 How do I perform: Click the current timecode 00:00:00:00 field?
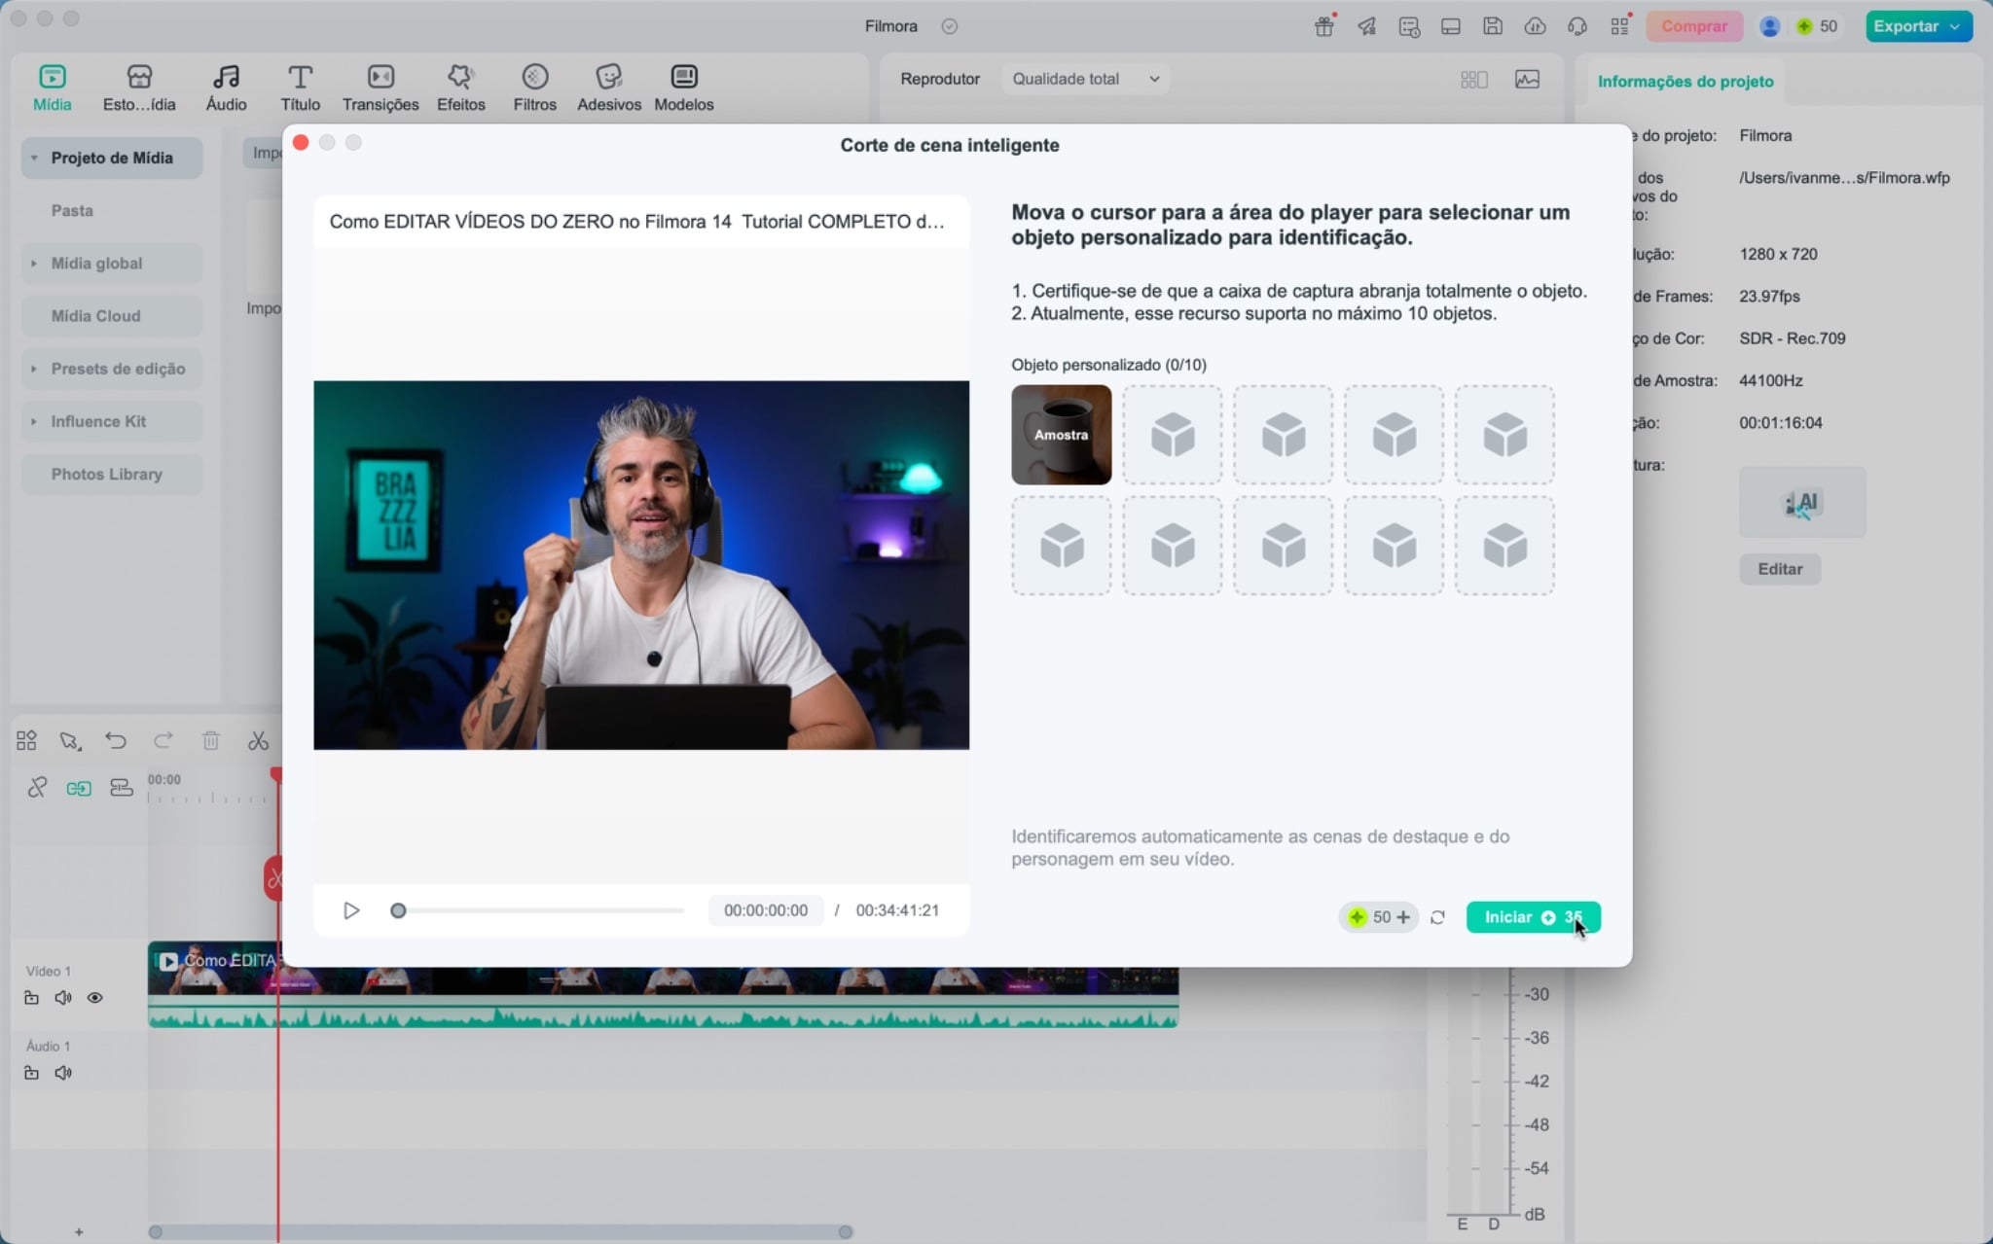pyautogui.click(x=766, y=910)
